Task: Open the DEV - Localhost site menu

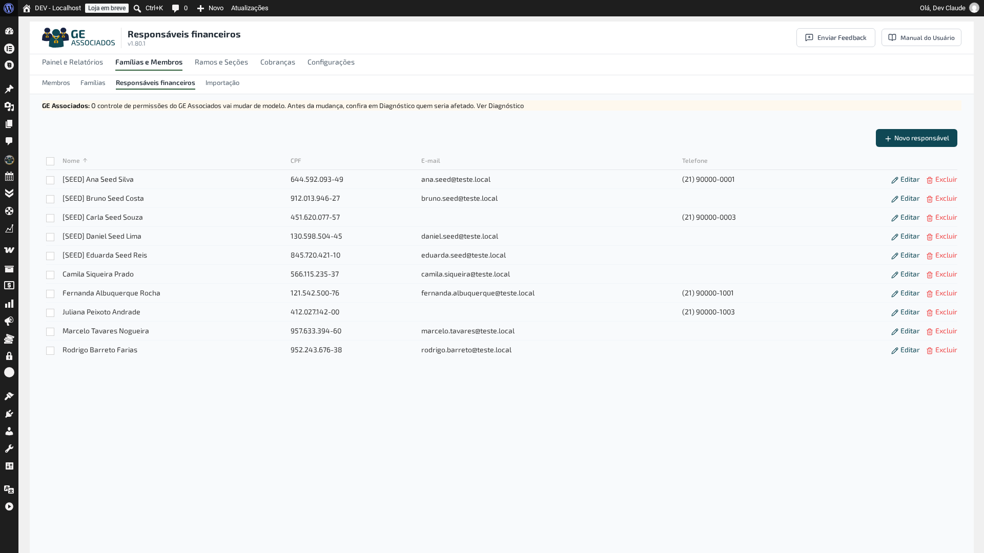Action: 52,8
